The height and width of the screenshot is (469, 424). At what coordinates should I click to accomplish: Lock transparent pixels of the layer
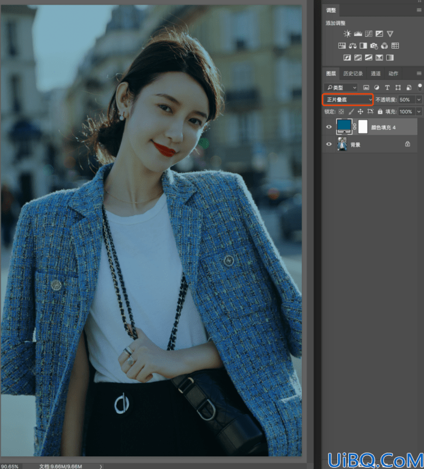point(342,112)
